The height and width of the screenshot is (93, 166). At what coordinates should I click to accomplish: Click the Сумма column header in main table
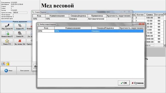(149, 15)
